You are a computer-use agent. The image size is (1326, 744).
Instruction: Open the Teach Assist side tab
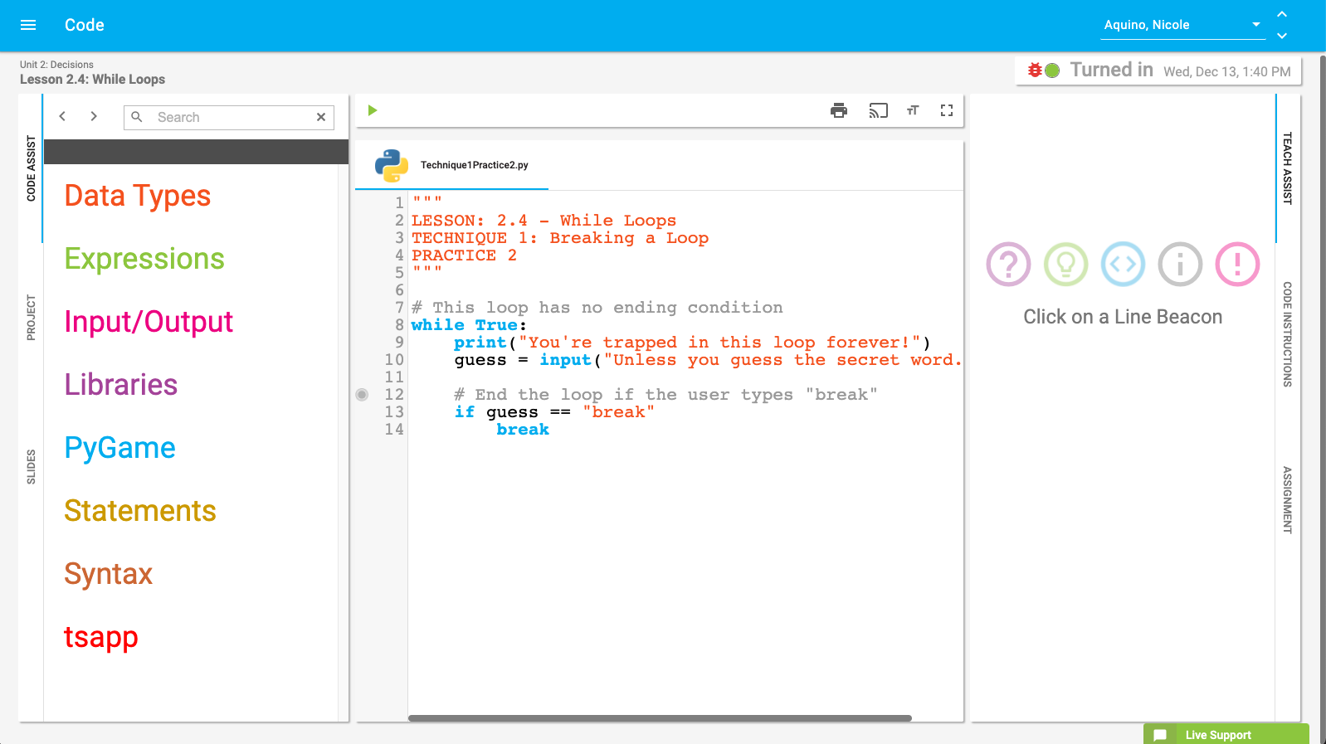1288,168
